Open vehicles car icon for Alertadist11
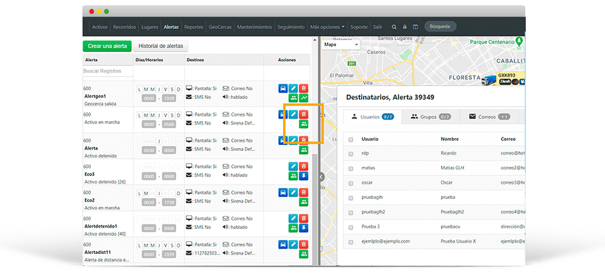The width and height of the screenshot is (605, 278). point(283,244)
